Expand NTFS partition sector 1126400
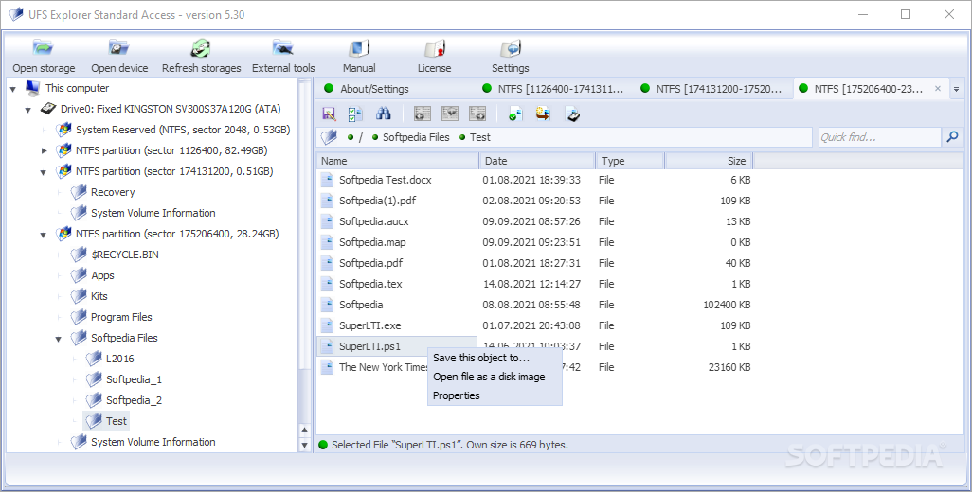The width and height of the screenshot is (972, 492). click(x=44, y=150)
